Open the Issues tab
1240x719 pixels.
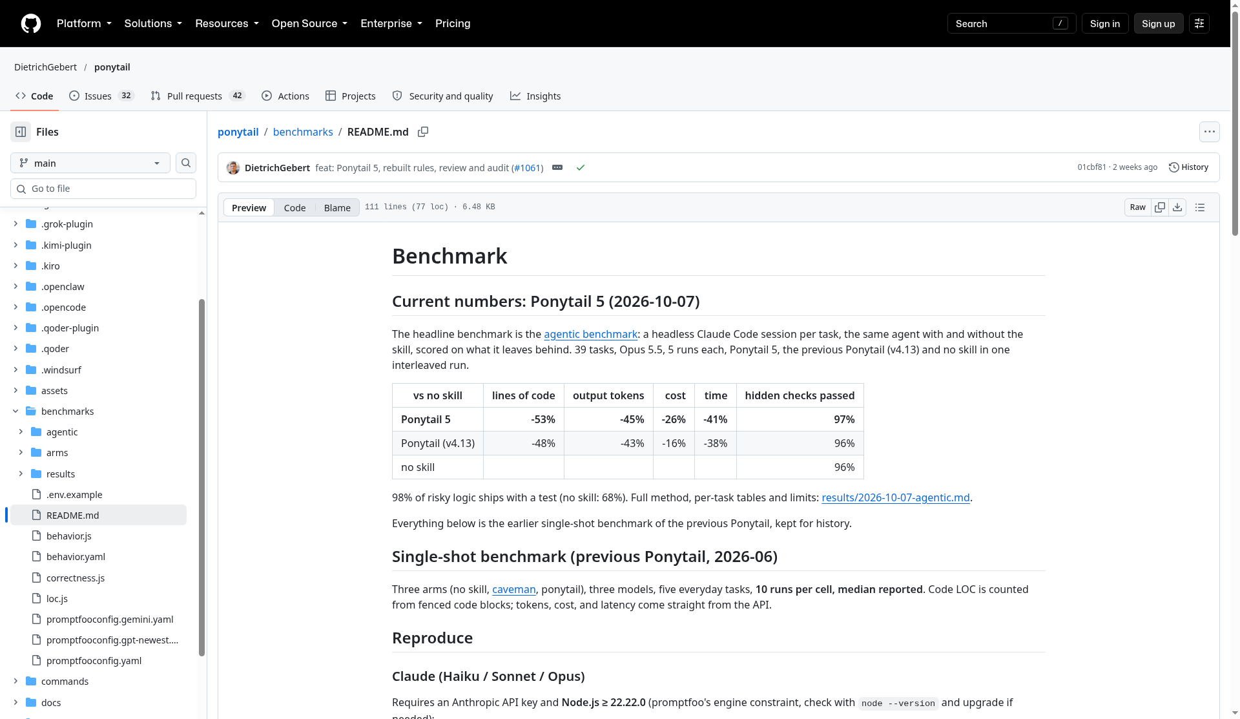(101, 96)
